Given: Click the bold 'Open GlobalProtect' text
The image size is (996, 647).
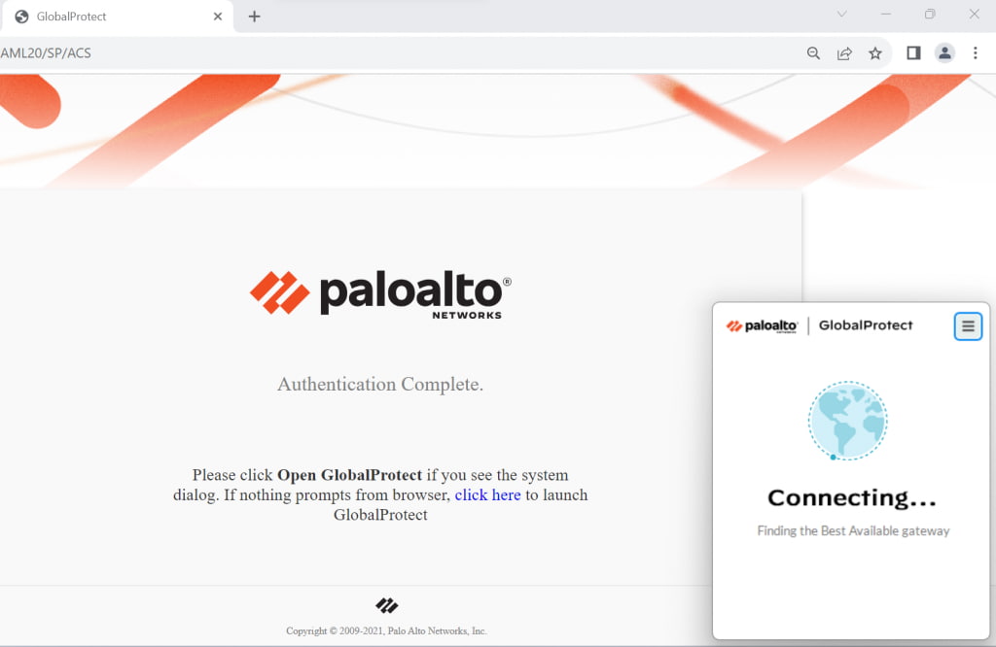Looking at the screenshot, I should [349, 475].
